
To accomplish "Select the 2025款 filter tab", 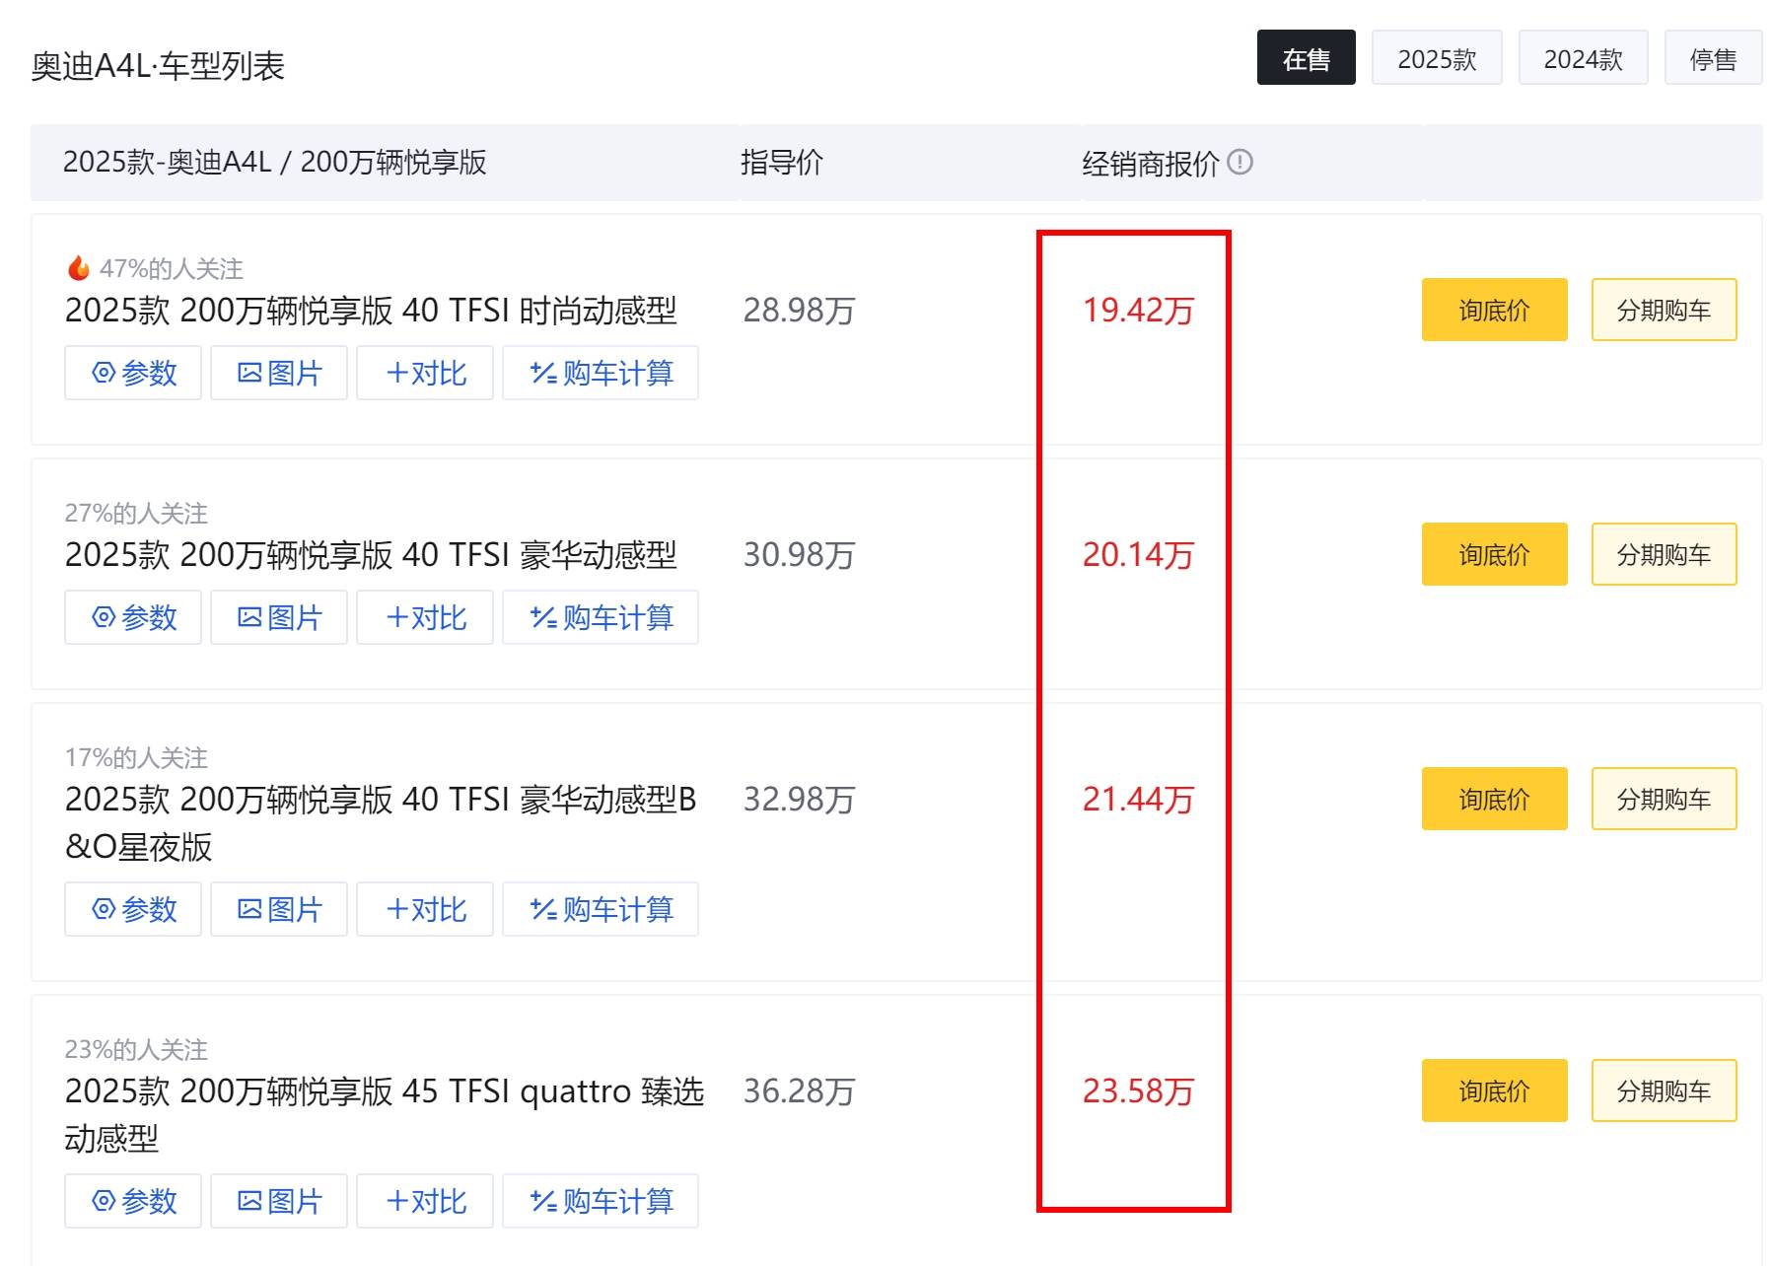I will 1437,58.
